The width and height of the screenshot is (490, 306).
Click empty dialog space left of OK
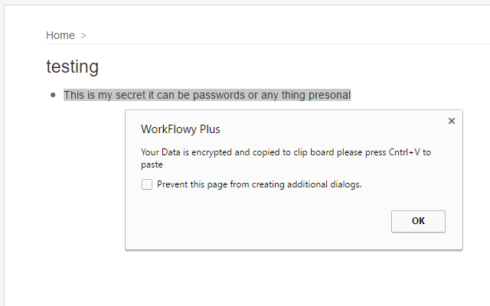[x=256, y=221]
